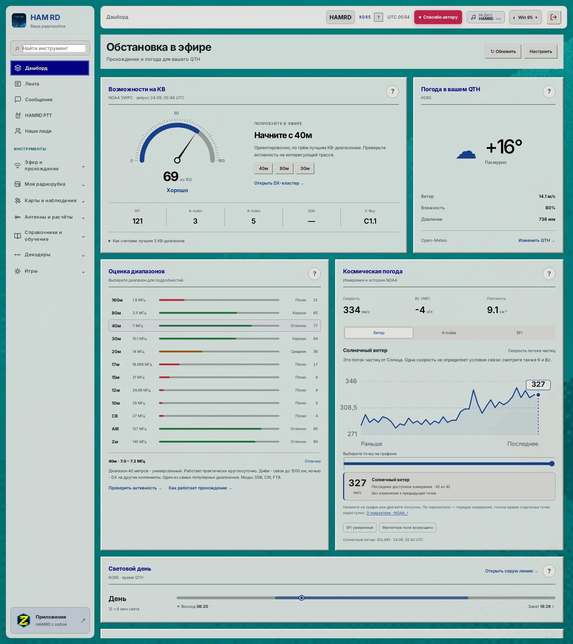The height and width of the screenshot is (644, 573).
Task: Expand Эфир и прохождение sidebar group
Action: [x=50, y=166]
